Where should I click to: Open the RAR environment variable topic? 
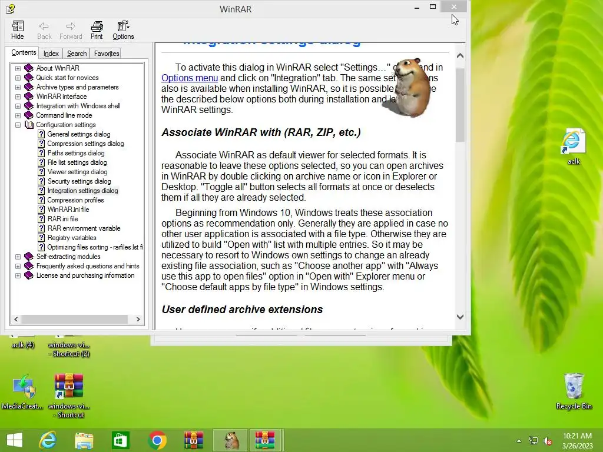84,228
